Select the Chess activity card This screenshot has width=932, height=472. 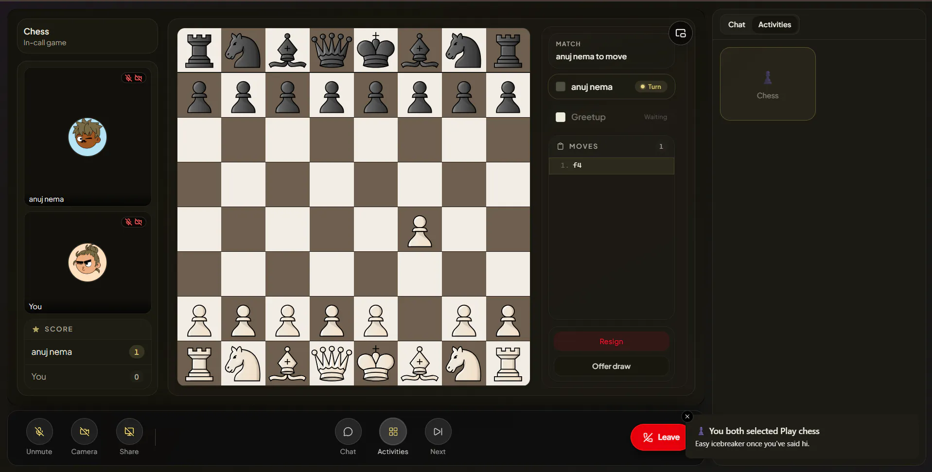click(x=768, y=84)
